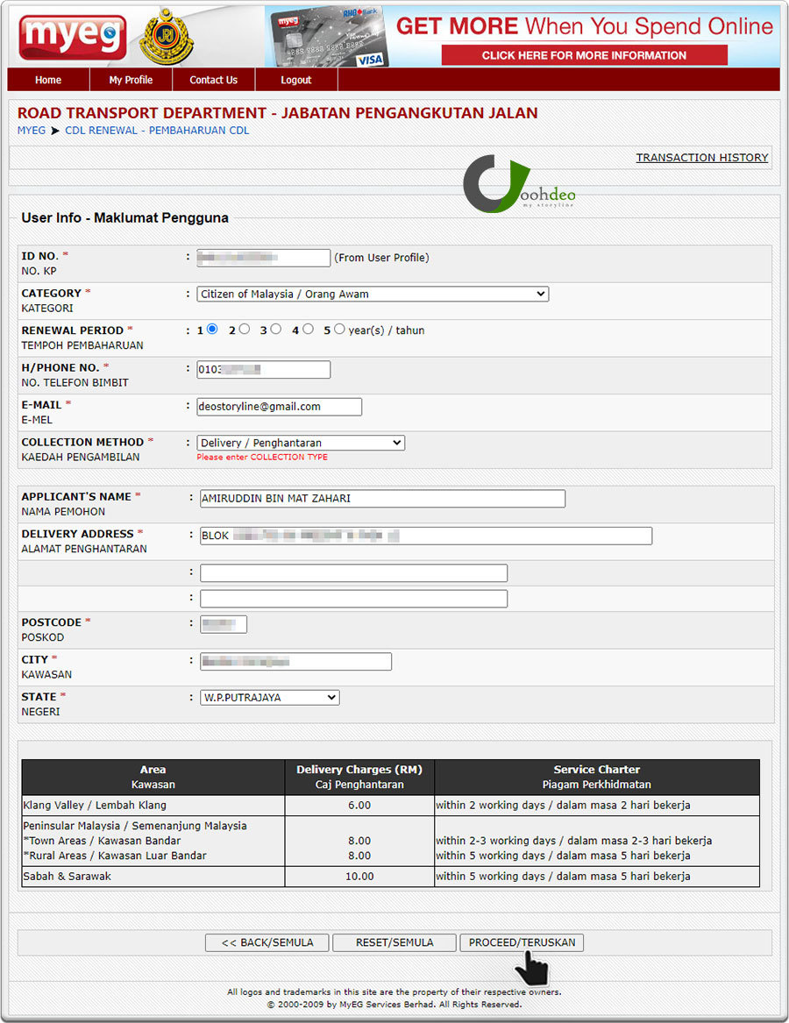Click '*Town Areas / Kawasan Bandar' row text
Screen dimensions: 789x1023
pyautogui.click(x=102, y=841)
